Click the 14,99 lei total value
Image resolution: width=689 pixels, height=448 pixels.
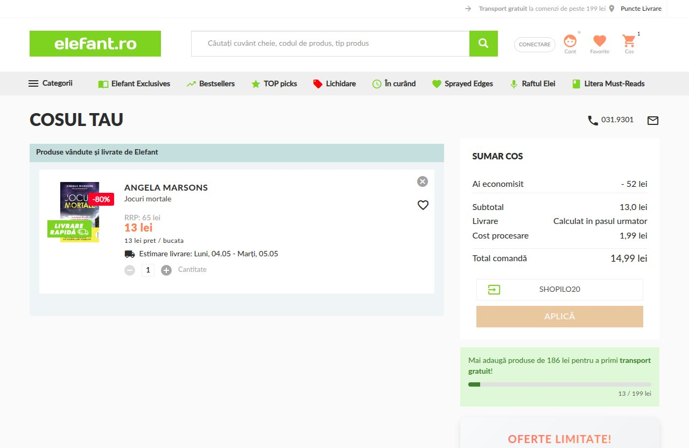point(629,258)
